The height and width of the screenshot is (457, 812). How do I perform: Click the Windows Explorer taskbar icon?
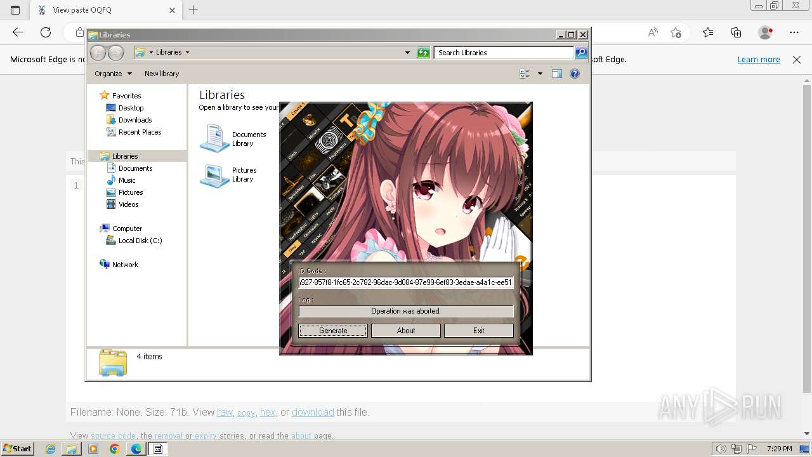72,449
